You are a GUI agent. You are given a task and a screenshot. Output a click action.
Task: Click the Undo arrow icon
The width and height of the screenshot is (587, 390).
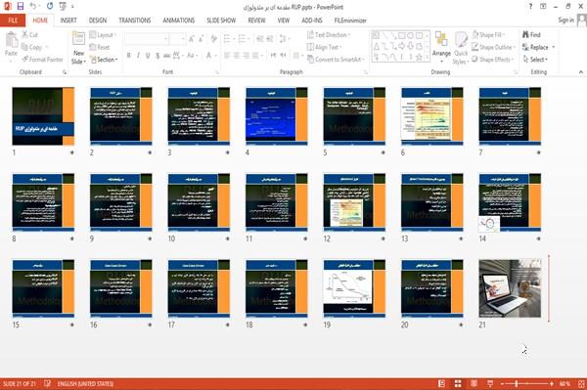33,7
